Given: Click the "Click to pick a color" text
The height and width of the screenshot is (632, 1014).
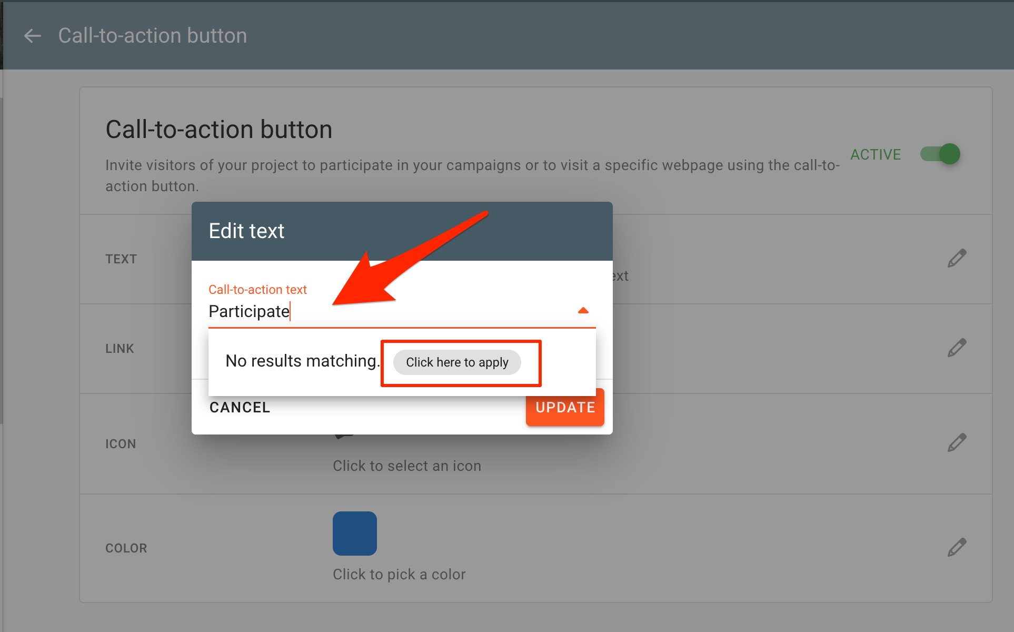Looking at the screenshot, I should [399, 574].
